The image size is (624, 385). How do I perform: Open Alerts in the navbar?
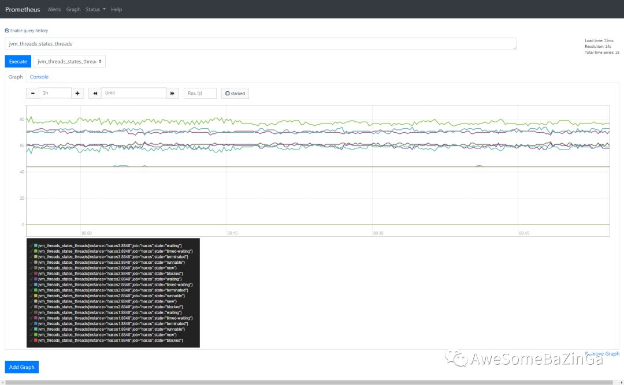click(54, 9)
